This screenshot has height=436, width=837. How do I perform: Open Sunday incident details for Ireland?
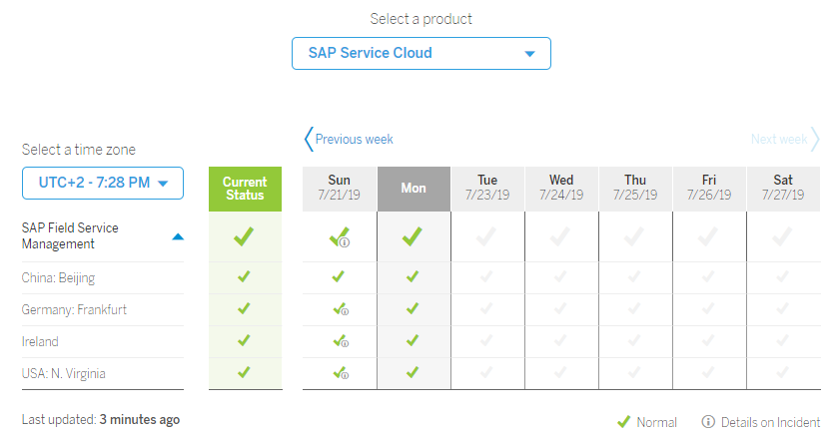[345, 343]
